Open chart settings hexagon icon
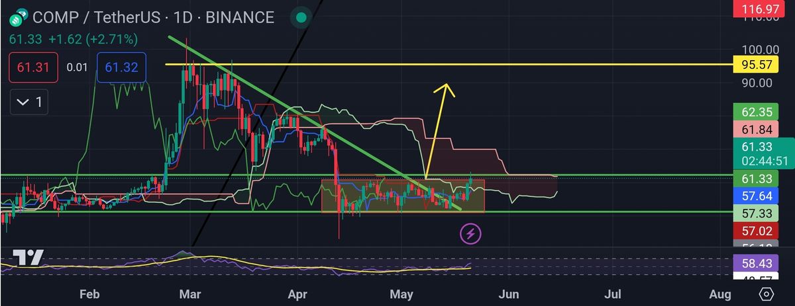The image size is (795, 306). [767, 294]
